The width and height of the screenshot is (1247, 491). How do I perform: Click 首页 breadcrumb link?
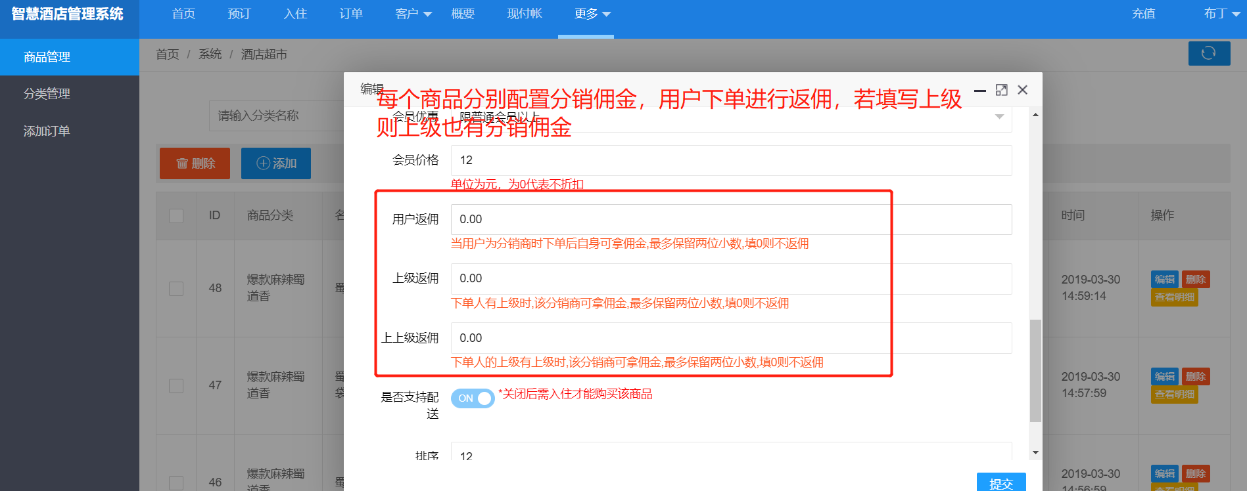point(167,54)
